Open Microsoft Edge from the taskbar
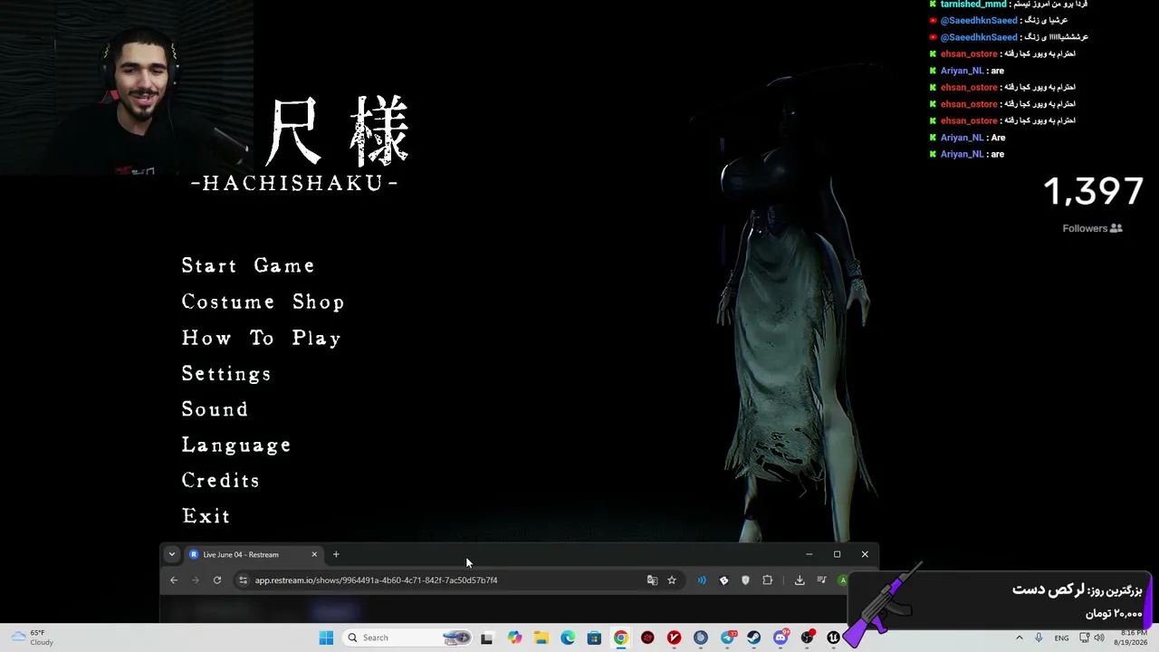This screenshot has height=652, width=1159. (568, 638)
